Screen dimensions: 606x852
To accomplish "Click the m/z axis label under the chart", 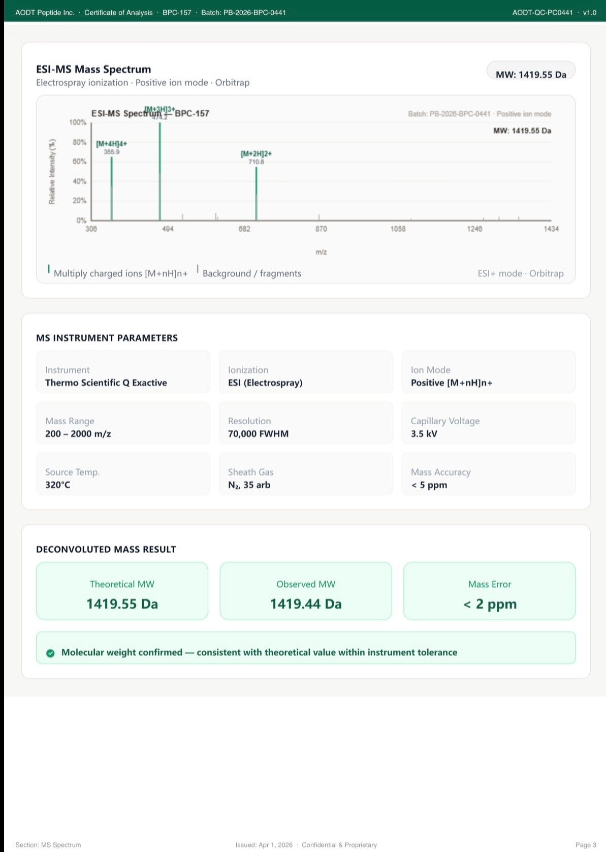I will (322, 252).
